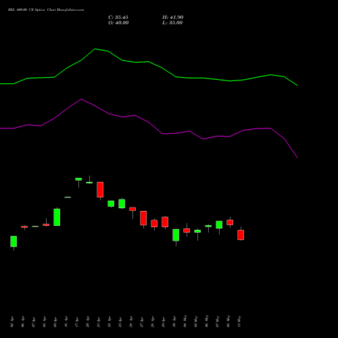
Task: Click the 09 Apr date label
Action: tap(55, 322)
